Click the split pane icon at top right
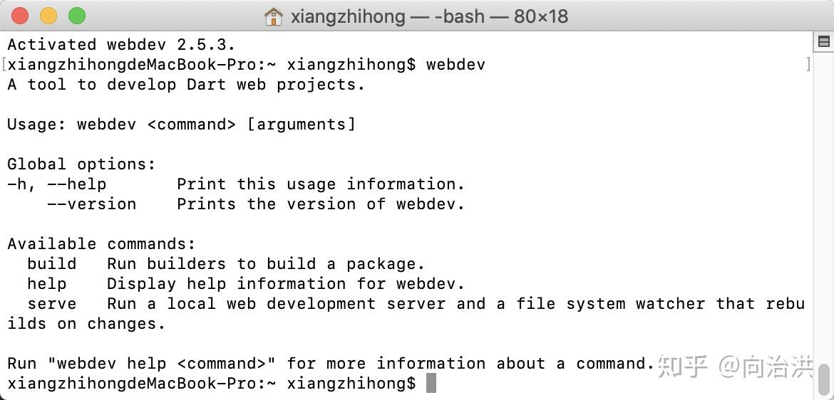The image size is (834, 400). [x=824, y=41]
